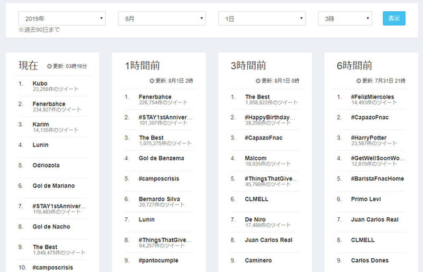The image size is (423, 272).
Task: Open Fenerbahce trend in the 現在 column
Action: pyautogui.click(x=49, y=104)
